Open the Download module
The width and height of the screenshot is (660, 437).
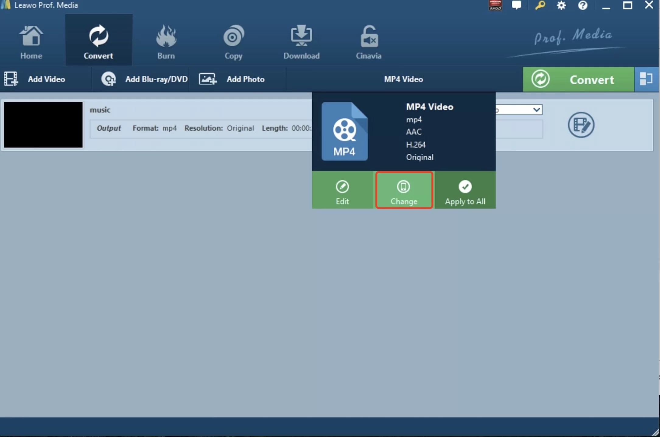tap(301, 41)
